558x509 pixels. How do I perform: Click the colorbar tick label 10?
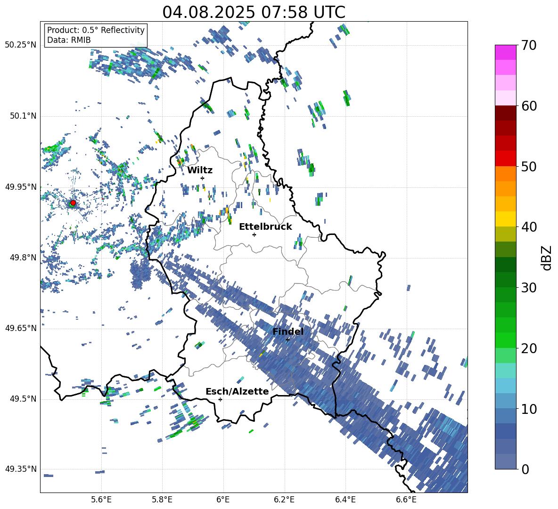coord(529,409)
